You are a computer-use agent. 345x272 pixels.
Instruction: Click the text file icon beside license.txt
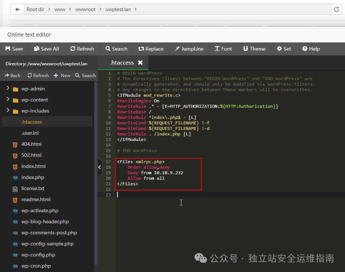(15, 189)
